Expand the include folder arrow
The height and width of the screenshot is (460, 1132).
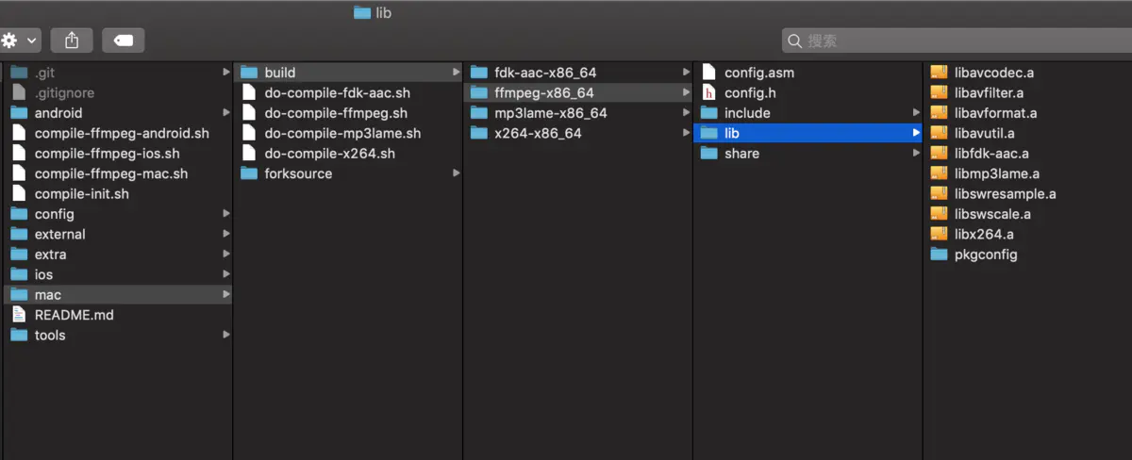(916, 113)
